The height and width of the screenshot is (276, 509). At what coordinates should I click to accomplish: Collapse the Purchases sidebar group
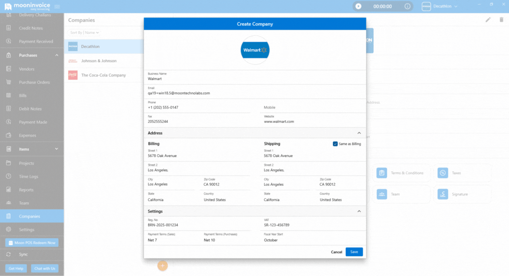coord(57,55)
